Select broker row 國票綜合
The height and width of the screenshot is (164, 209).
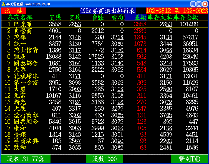click(x=104, y=122)
